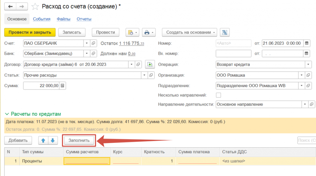316x176 pixels.
Task: Open the Файлы tab
Action: pos(64,19)
